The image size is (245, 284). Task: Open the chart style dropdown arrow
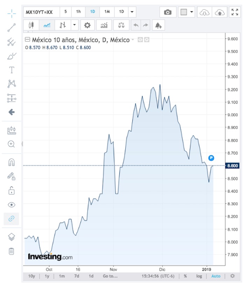click(75, 25)
